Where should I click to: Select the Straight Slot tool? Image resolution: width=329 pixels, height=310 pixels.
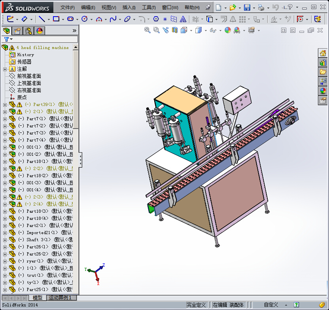pos(70,19)
